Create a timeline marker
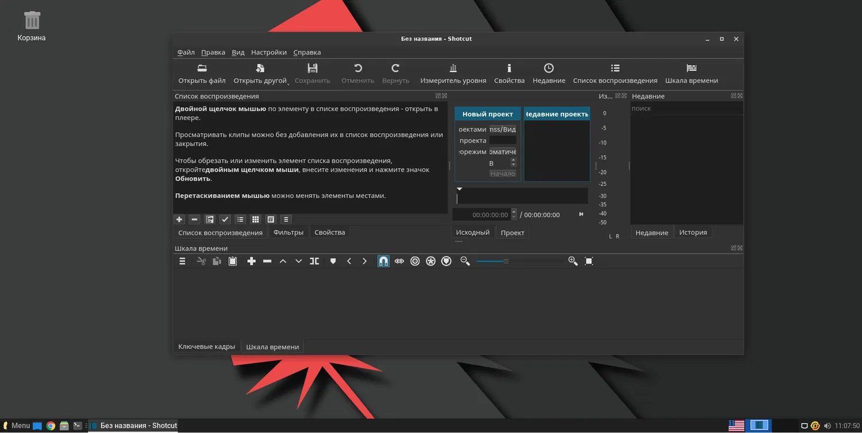Viewport: 862px width, 433px height. tap(333, 261)
